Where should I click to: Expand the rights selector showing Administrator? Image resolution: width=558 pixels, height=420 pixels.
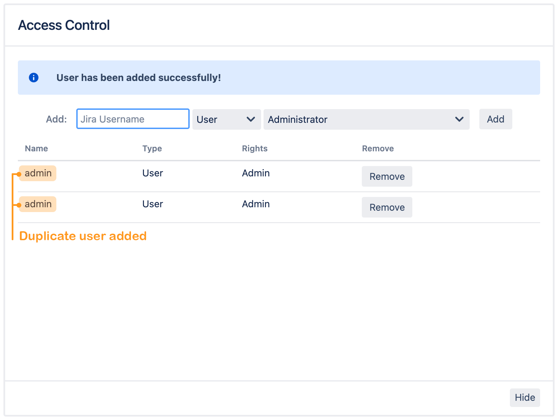point(366,119)
